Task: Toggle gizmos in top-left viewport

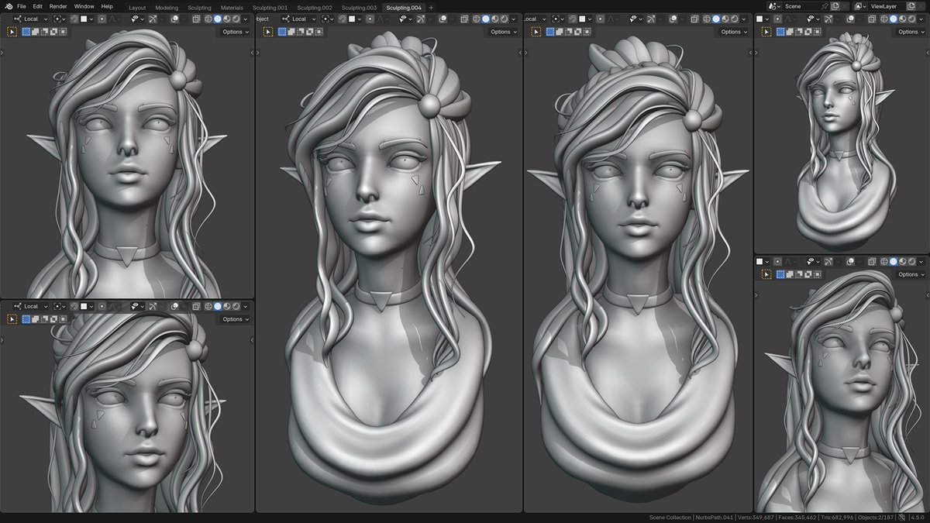Action: pos(153,19)
